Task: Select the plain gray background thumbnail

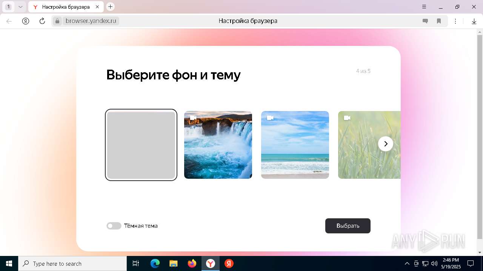Action: pyautogui.click(x=141, y=145)
